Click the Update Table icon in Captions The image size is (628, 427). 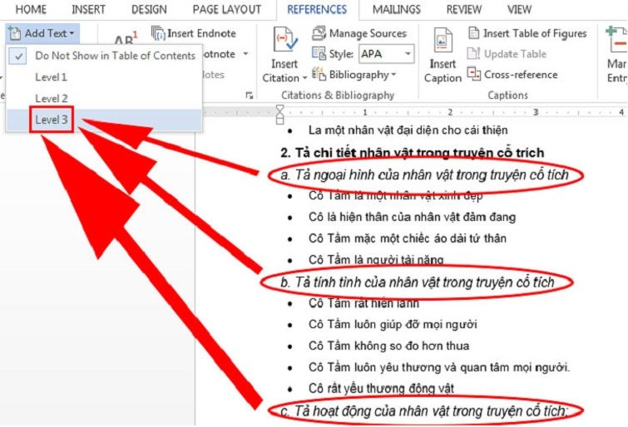tap(474, 54)
